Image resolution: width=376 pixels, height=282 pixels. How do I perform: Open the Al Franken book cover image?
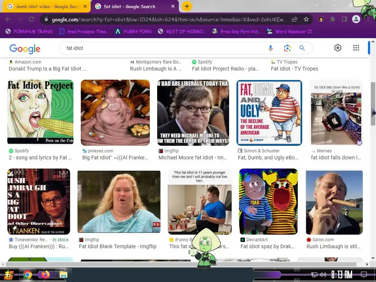pyautogui.click(x=39, y=202)
